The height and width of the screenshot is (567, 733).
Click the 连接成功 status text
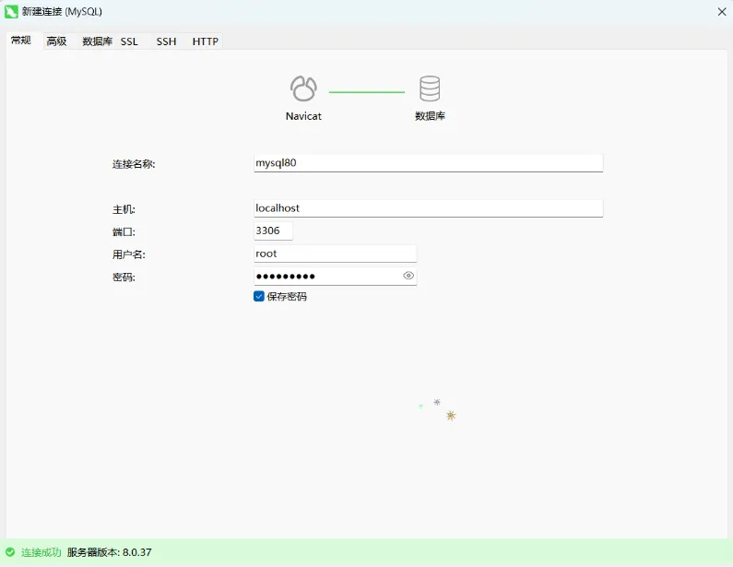pyautogui.click(x=41, y=552)
